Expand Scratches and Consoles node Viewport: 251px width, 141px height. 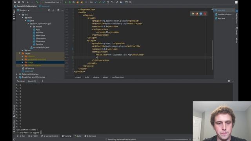point(17,77)
